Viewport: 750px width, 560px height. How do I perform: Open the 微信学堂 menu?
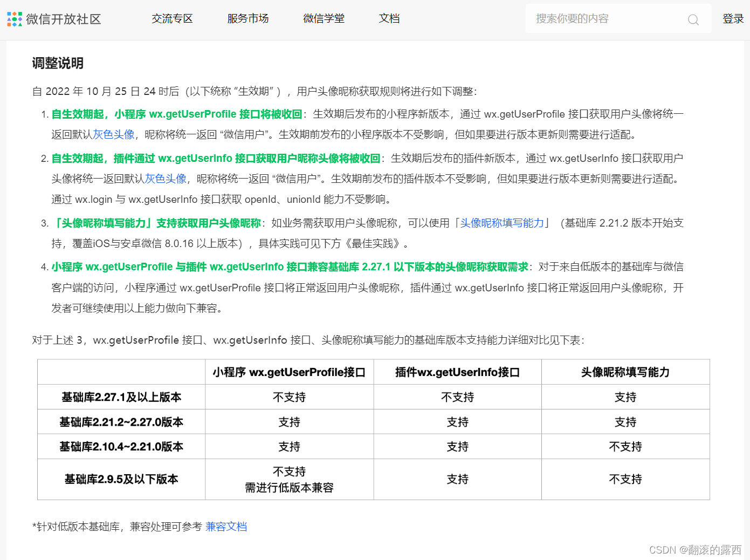pos(324,18)
